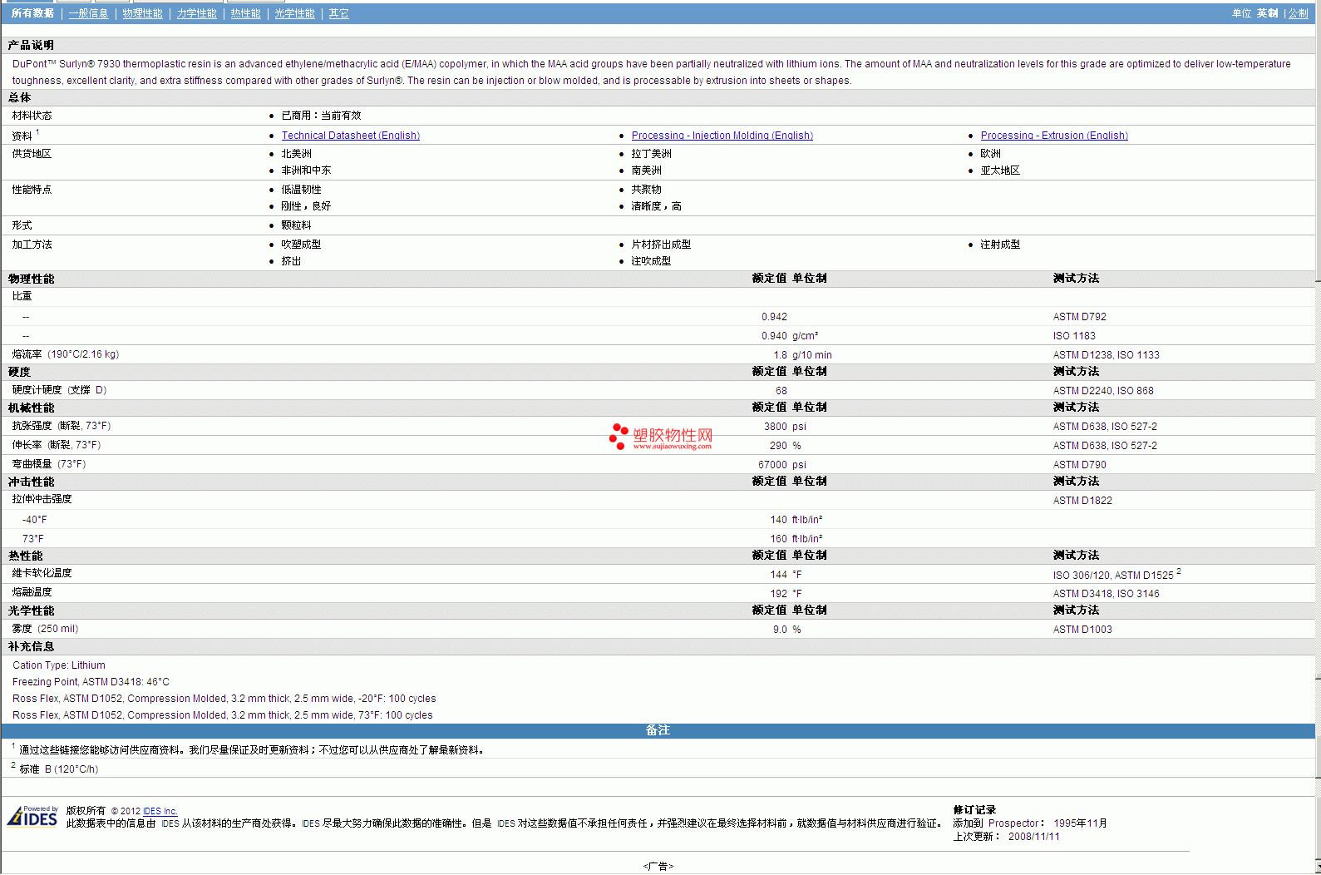The height and width of the screenshot is (875, 1321).
Task: Click the 北美洲 availability item
Action: [x=297, y=154]
